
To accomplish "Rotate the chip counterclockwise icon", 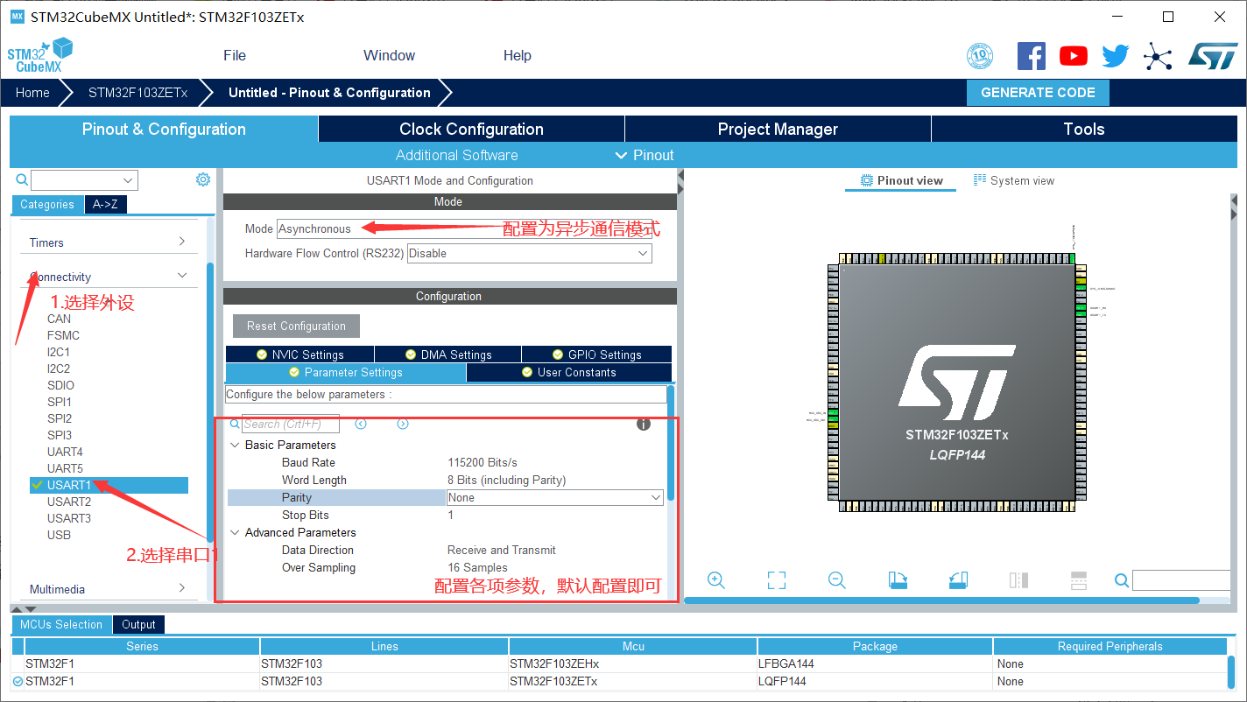I will 958,580.
